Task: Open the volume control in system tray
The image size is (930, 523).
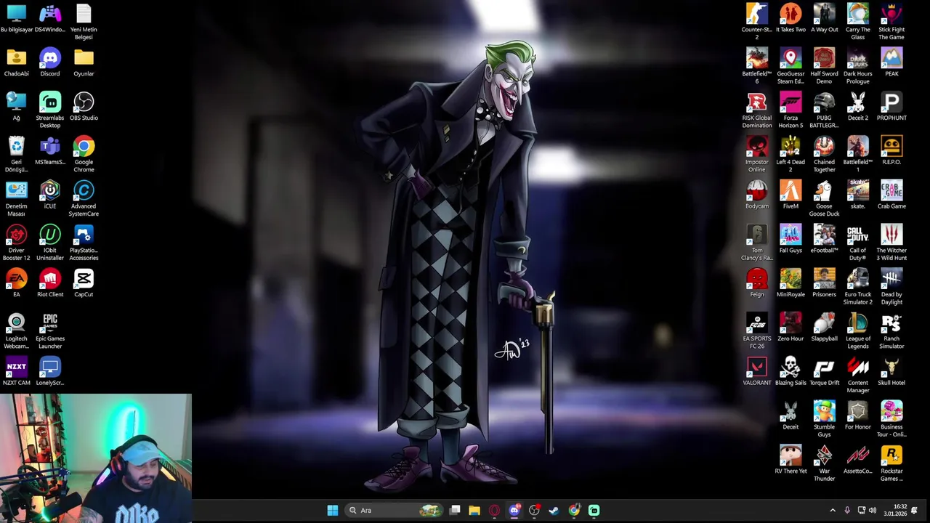Action: [x=873, y=510]
